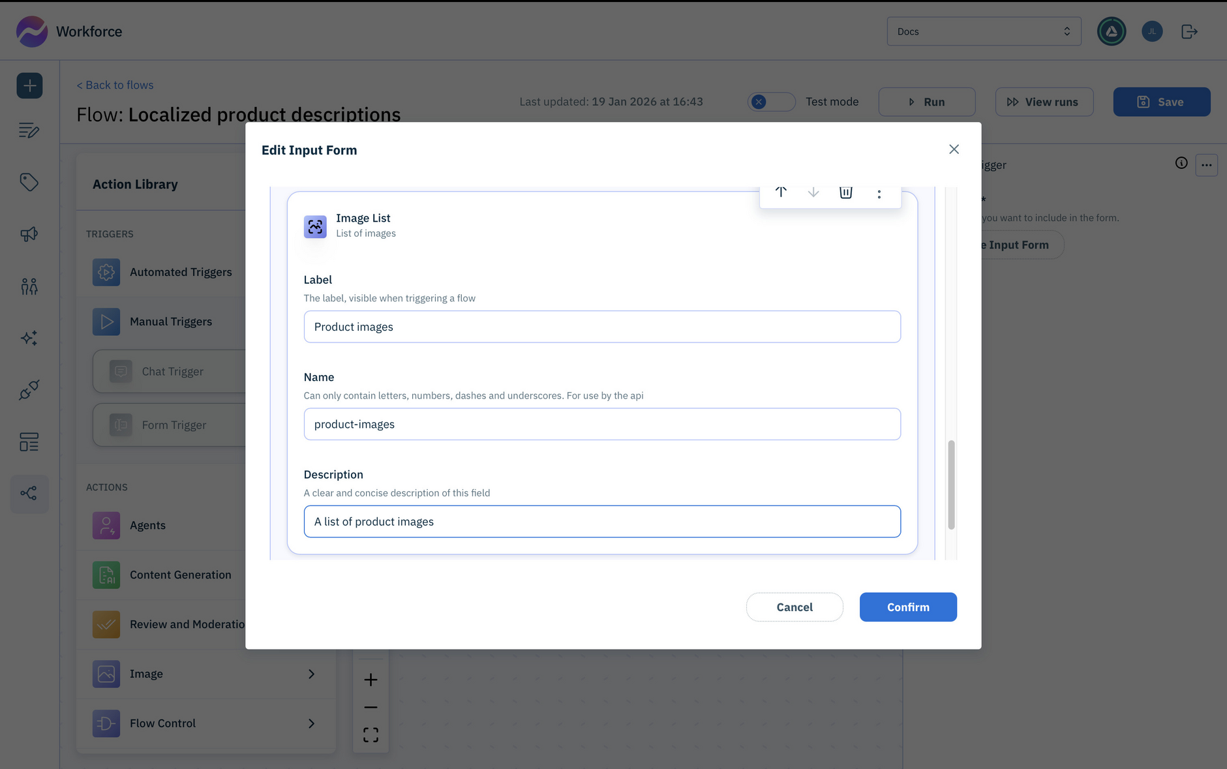1227x769 pixels.
Task: Create a new flow with the plus icon
Action: coord(29,85)
